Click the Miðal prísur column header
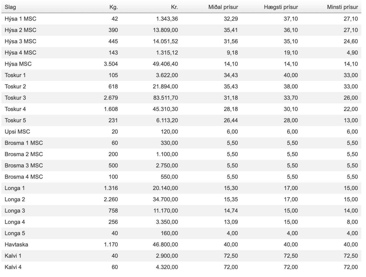The width and height of the screenshot is (366, 277). [x=223, y=7]
